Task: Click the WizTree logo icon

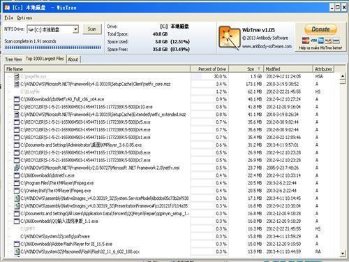Action: (x=230, y=37)
